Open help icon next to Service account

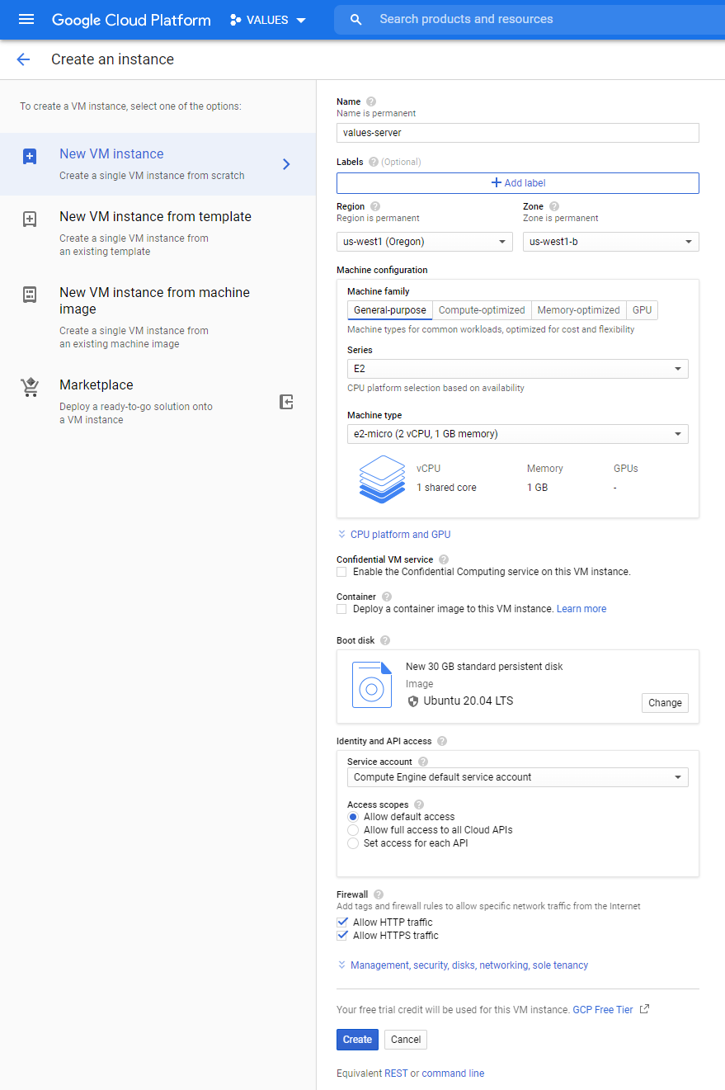point(423,762)
